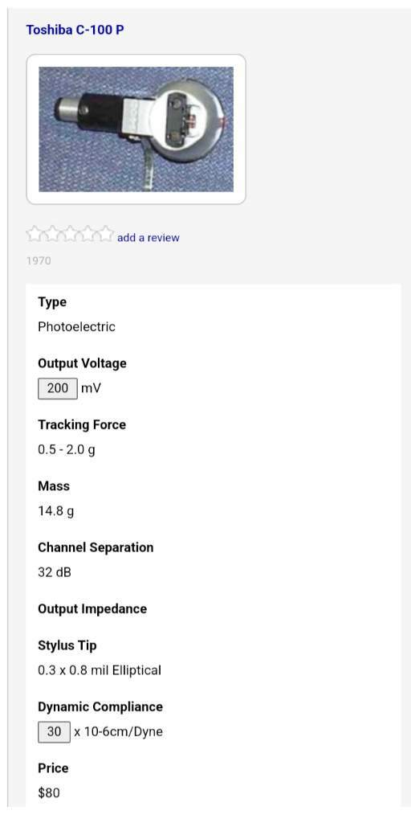Screen dimensions: 411x823
Task: Click the 1970 year text
Action: (x=39, y=261)
